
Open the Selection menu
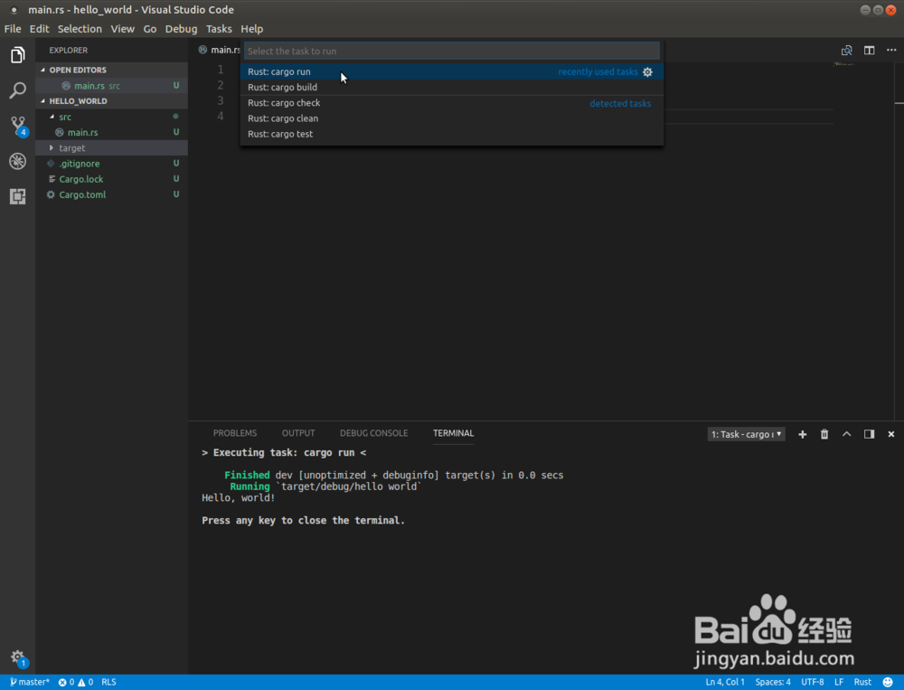(80, 29)
